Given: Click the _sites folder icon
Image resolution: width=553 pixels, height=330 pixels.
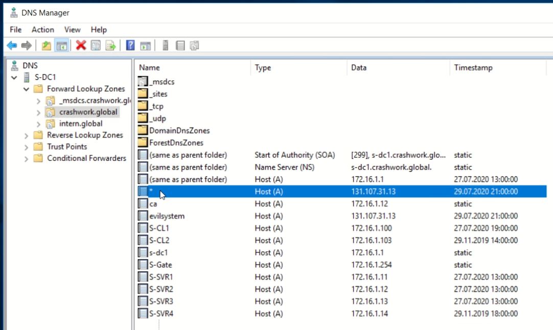Looking at the screenshot, I should [143, 94].
